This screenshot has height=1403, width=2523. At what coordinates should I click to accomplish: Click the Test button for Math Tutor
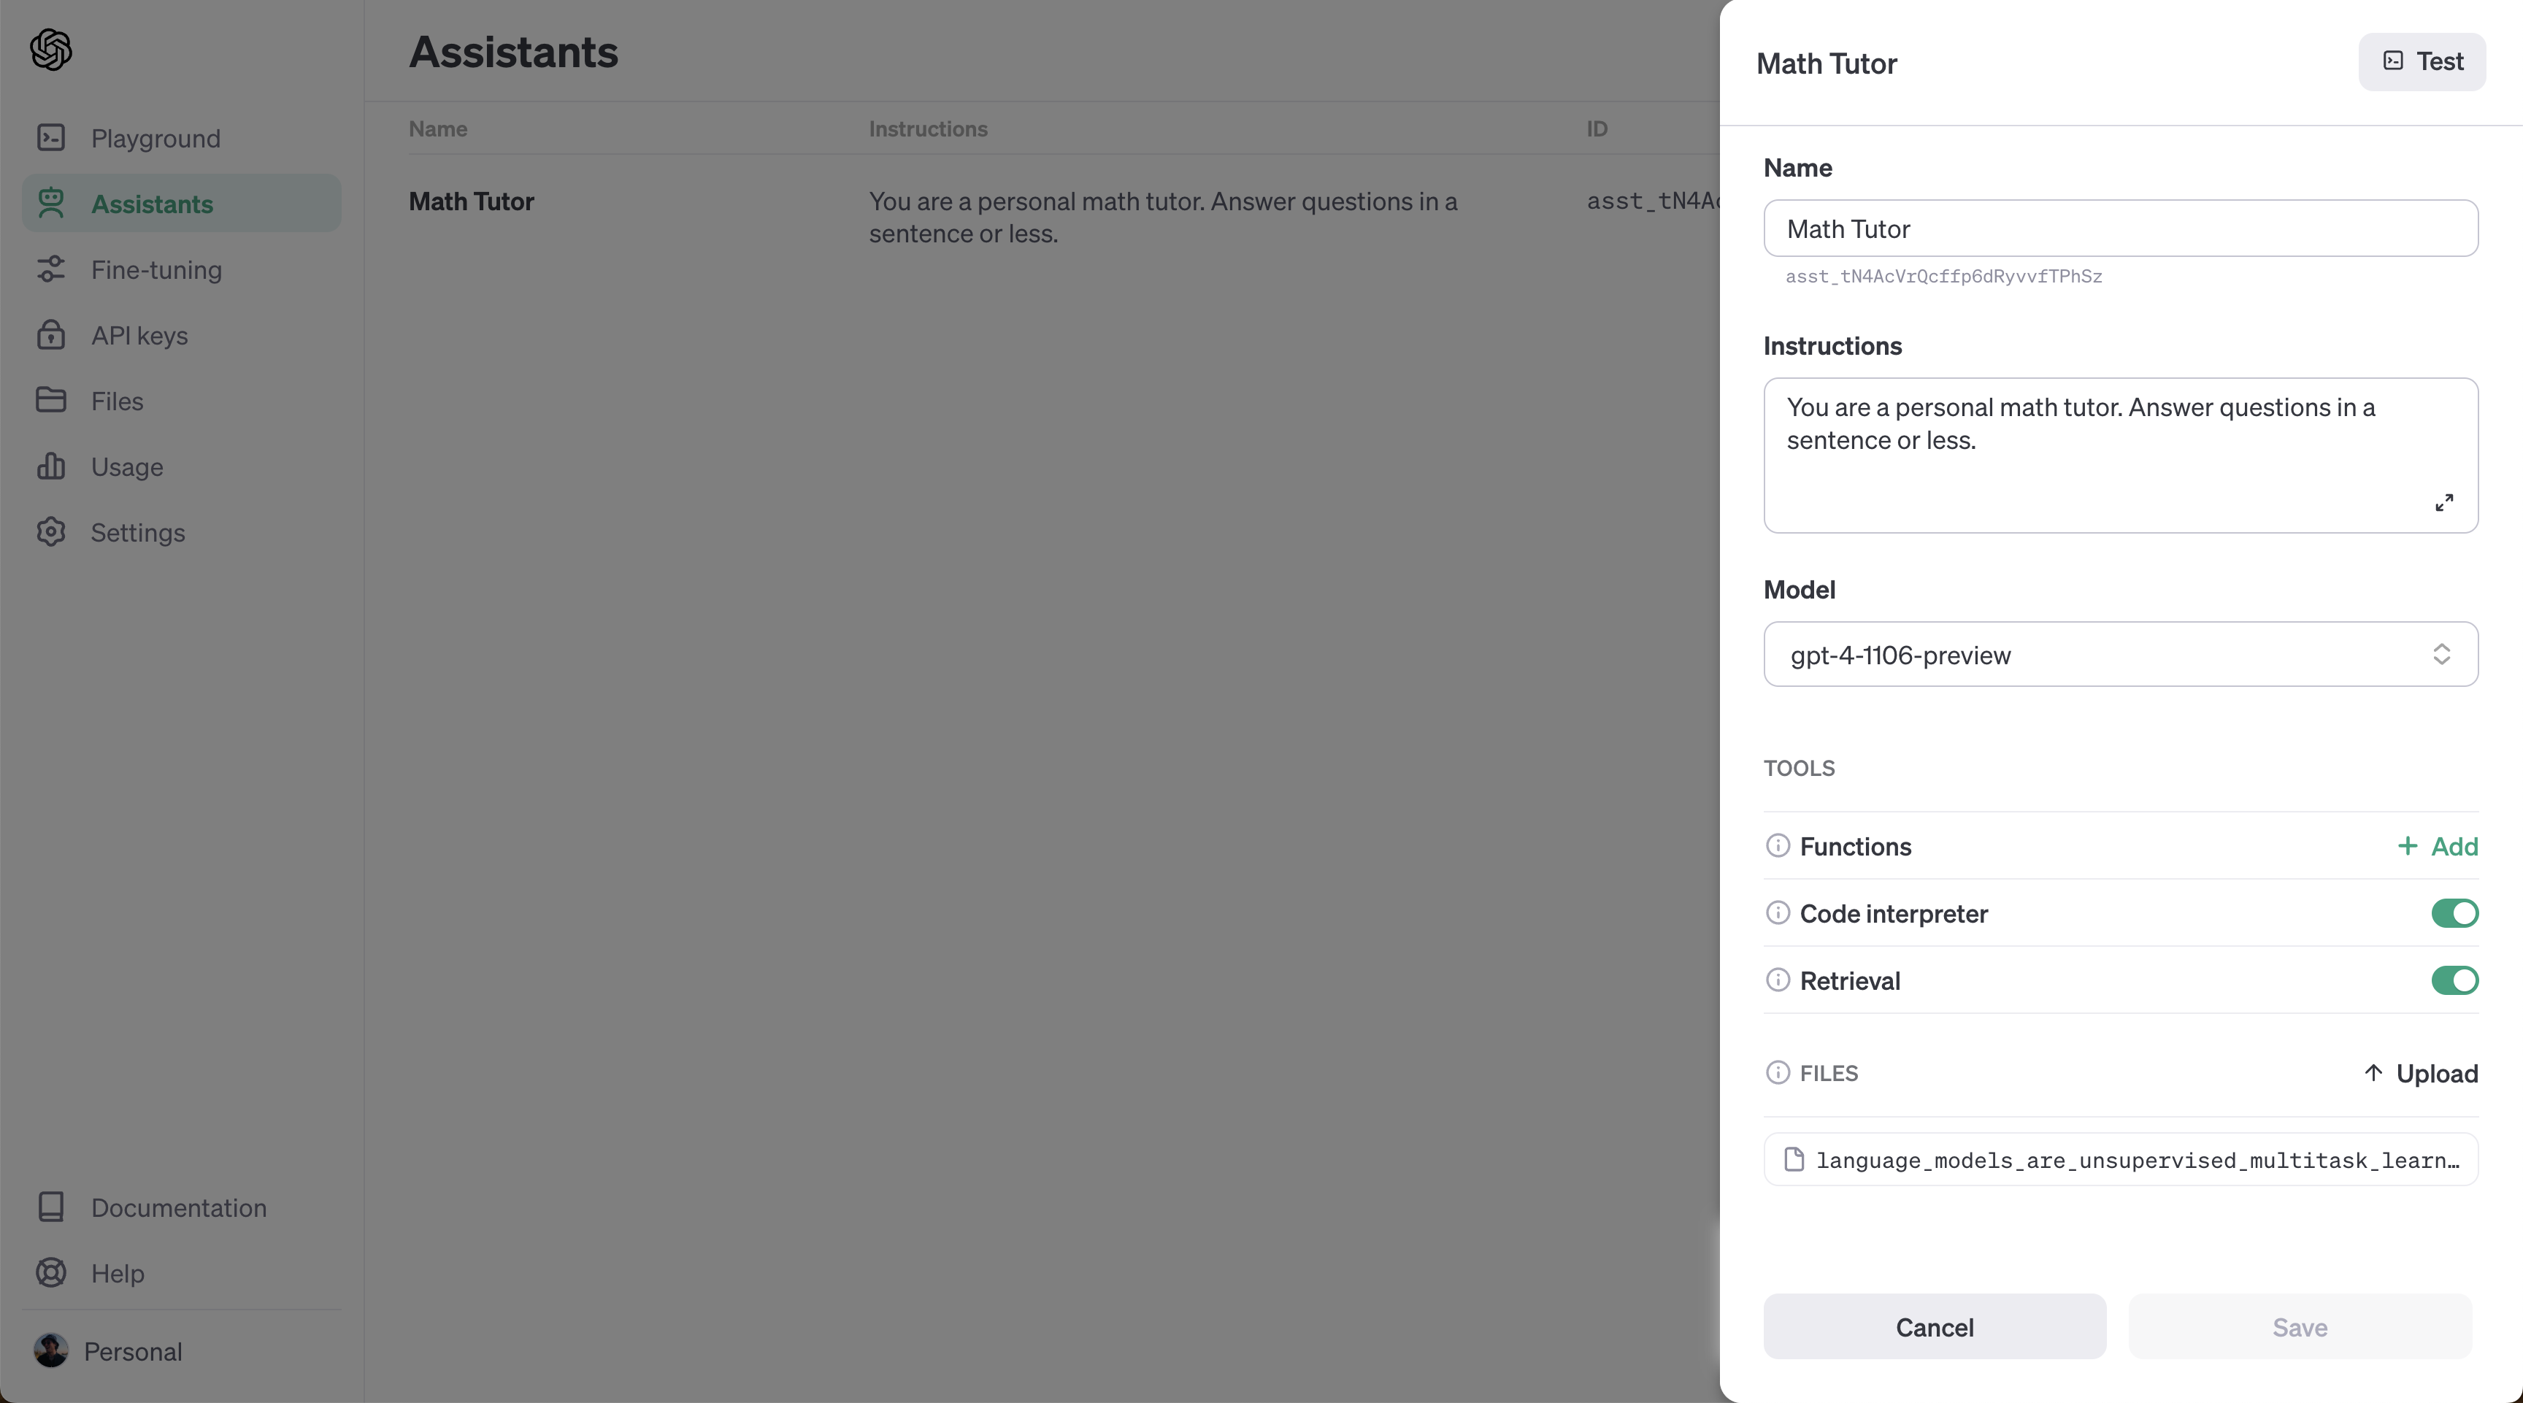coord(2421,61)
